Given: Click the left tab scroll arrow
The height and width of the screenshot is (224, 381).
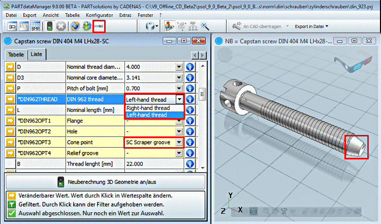Looking at the screenshot, I should click(195, 55).
